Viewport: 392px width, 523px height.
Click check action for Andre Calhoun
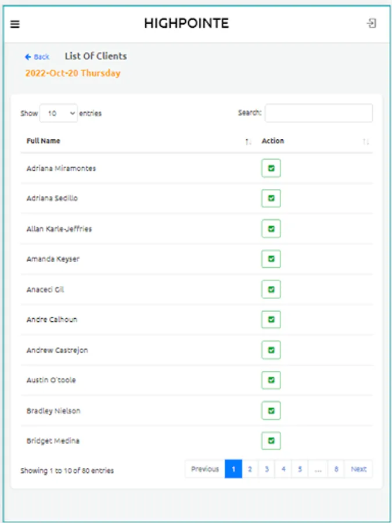pos(271,320)
